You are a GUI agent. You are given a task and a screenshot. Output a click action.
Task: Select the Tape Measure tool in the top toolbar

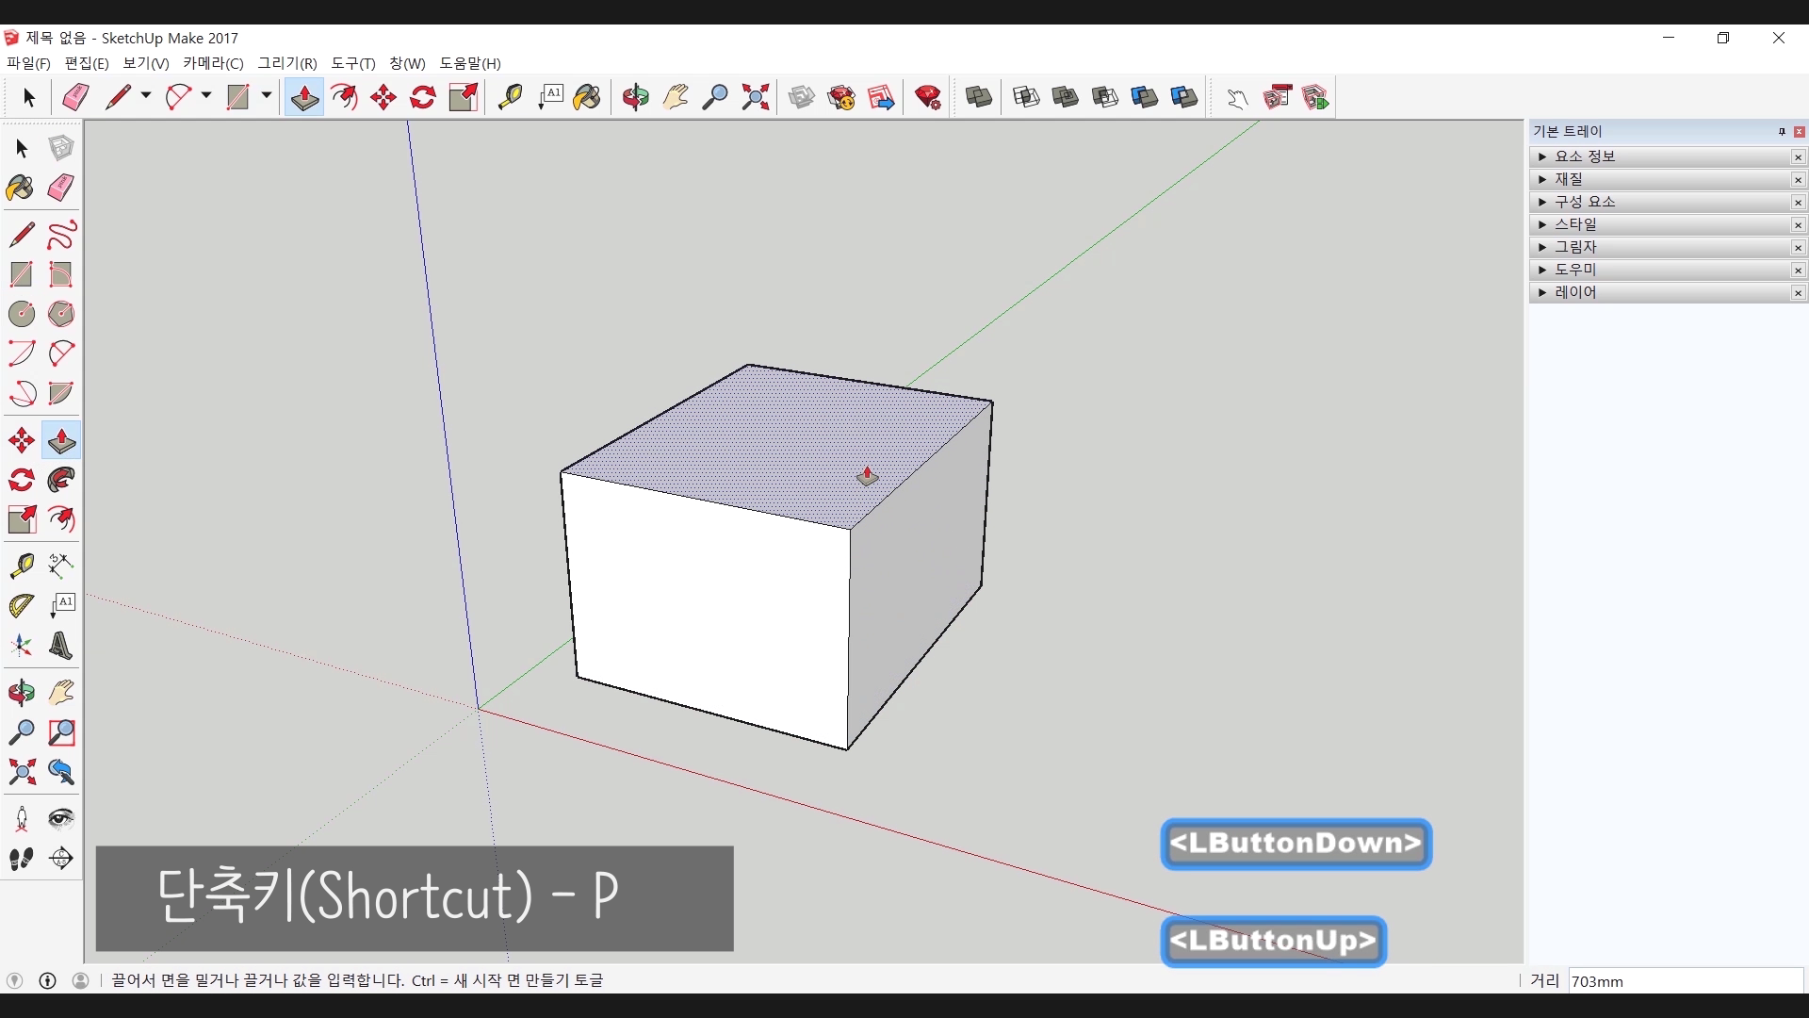[x=510, y=97]
